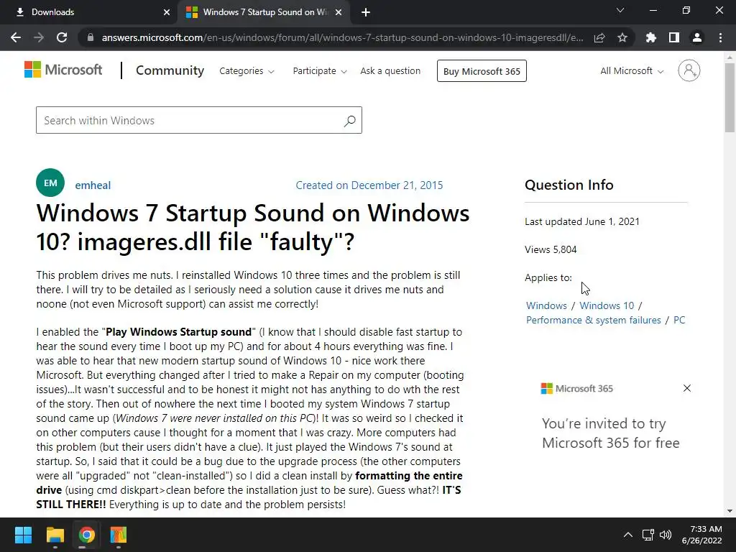Click the sign-in account avatar icon
Image resolution: width=736 pixels, height=552 pixels.
click(689, 70)
